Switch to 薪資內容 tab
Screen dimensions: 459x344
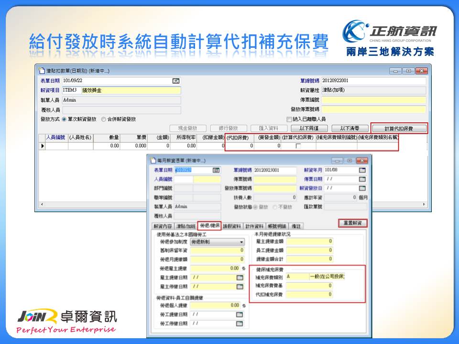coord(162,226)
